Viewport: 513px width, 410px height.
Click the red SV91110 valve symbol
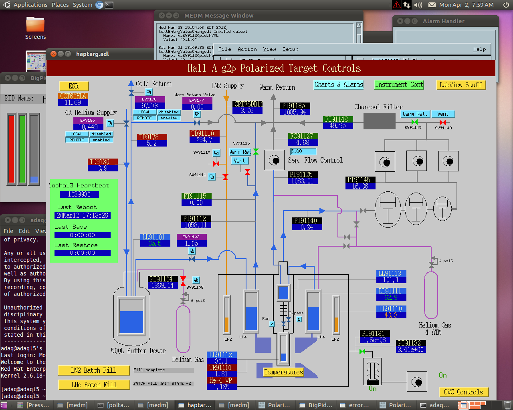(216, 163)
